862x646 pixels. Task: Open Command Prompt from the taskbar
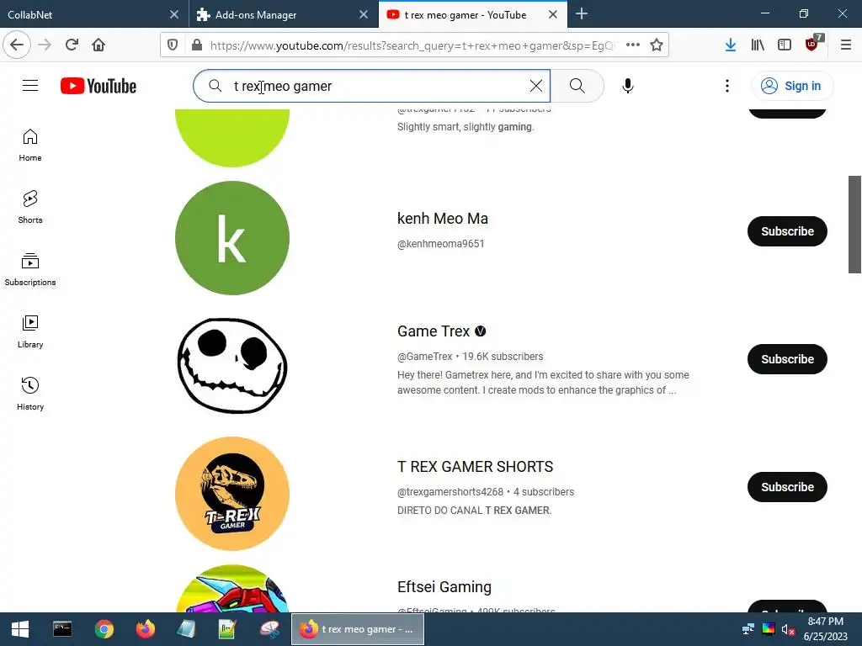pyautogui.click(x=62, y=629)
